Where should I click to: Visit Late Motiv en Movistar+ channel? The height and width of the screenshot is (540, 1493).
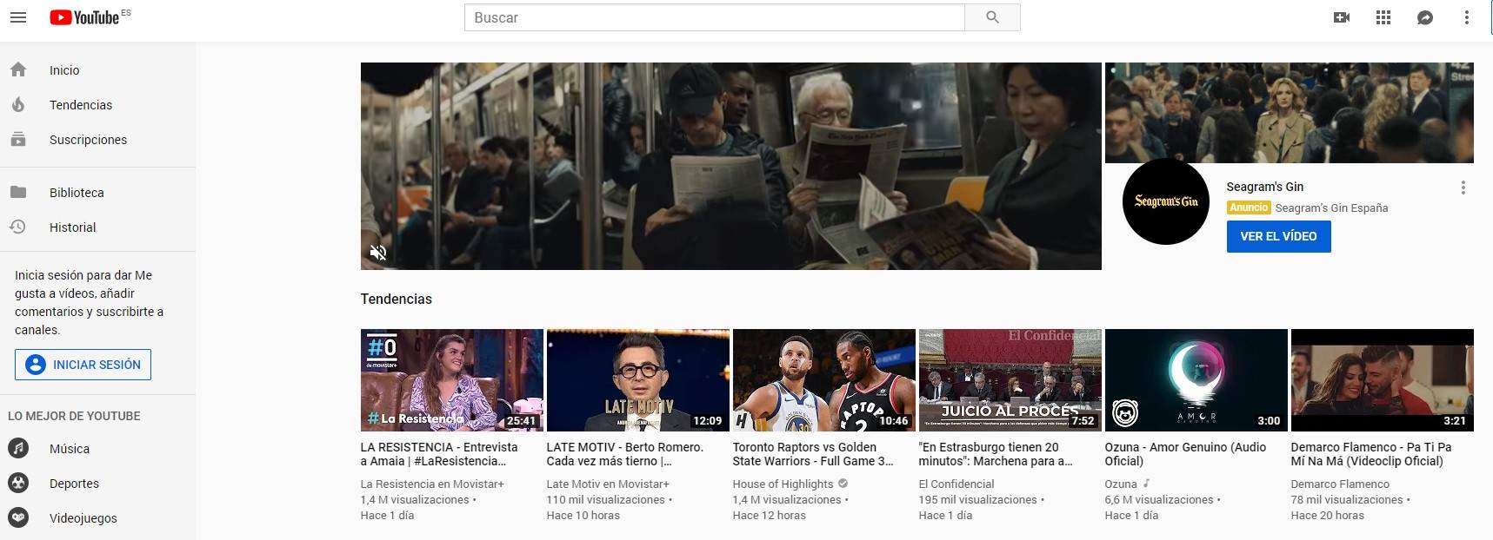pos(608,484)
